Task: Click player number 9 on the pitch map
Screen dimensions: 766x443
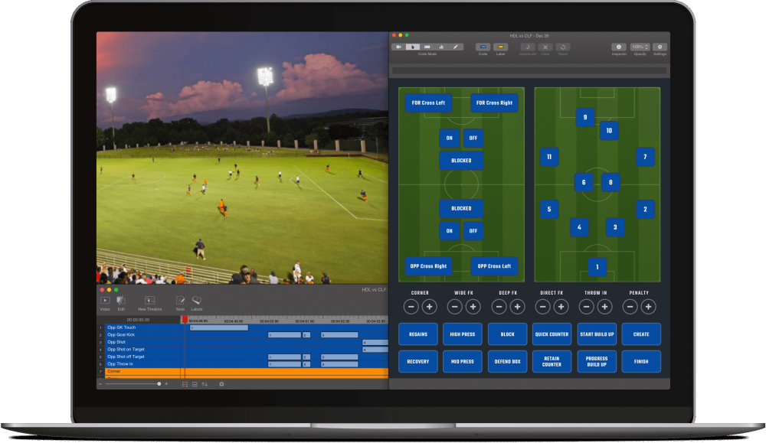Action: [585, 117]
